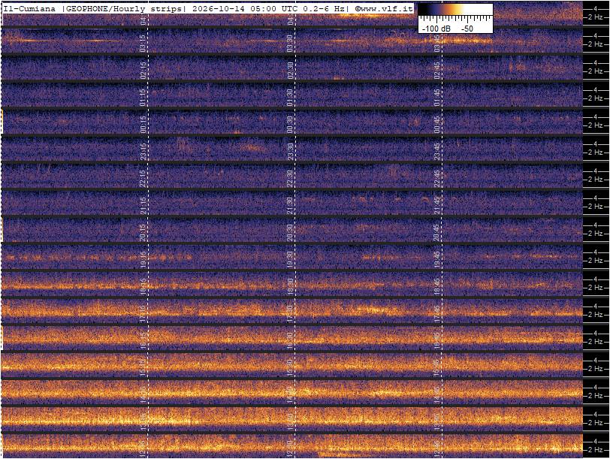Select the 01:45 time label
The image size is (610, 459).
point(437,97)
